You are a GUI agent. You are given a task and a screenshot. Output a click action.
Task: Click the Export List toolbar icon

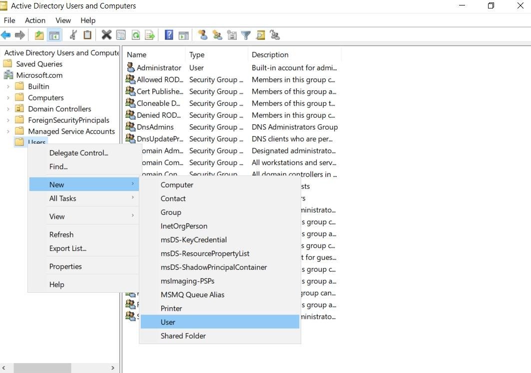coord(150,35)
